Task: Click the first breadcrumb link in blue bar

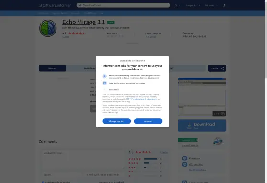Action: 44,13
